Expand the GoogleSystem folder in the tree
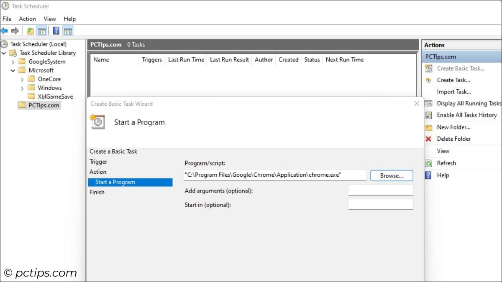The width and height of the screenshot is (502, 282). pos(13,61)
